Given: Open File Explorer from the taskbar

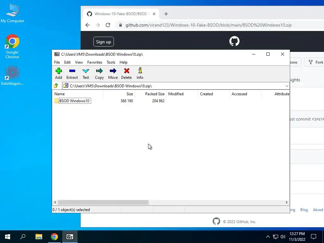Looking at the screenshot, I should (x=39, y=237).
